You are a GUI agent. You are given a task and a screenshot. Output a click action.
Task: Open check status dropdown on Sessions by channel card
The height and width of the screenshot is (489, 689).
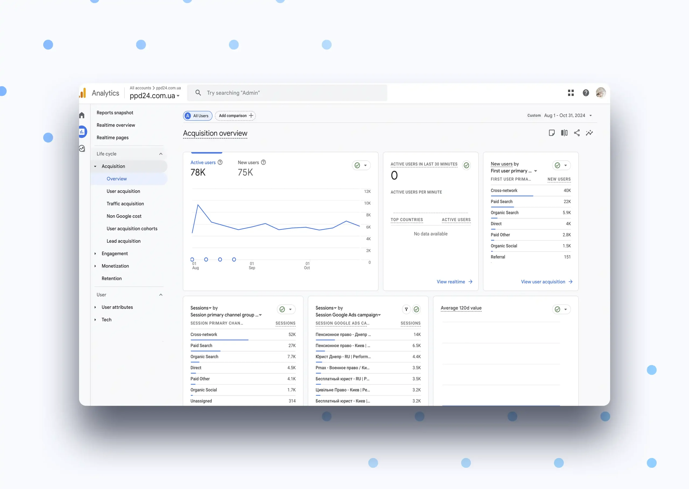coord(286,309)
